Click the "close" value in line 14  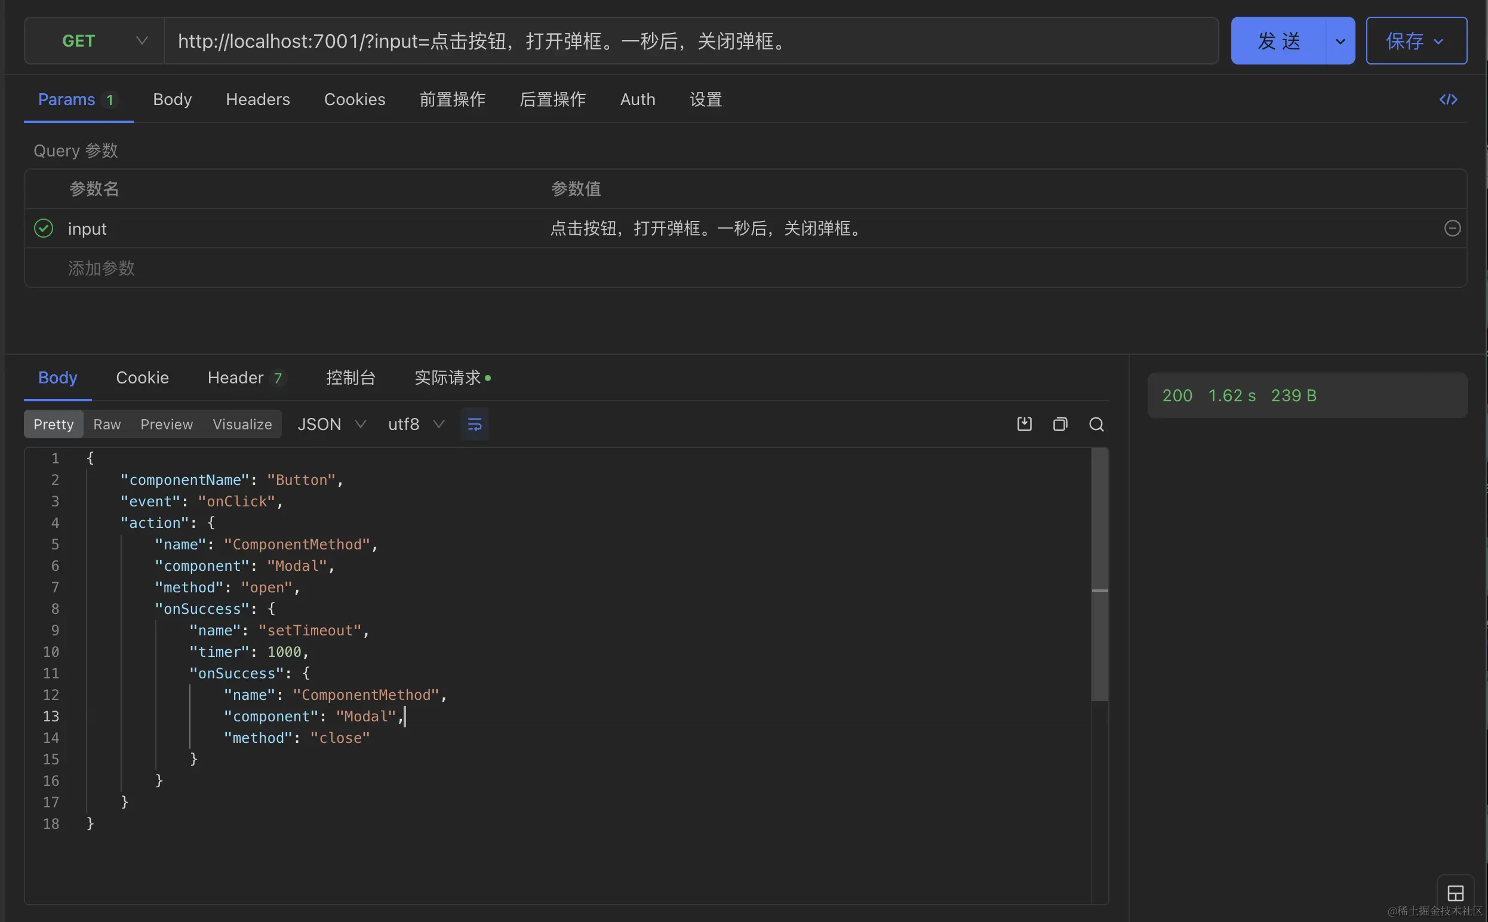340,737
